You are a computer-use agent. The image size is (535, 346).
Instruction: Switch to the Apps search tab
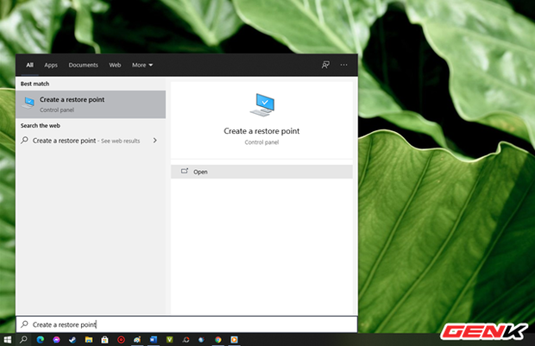pyautogui.click(x=51, y=65)
